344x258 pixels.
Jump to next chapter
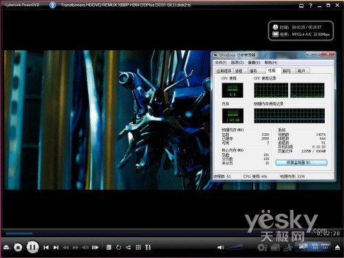[56, 248]
